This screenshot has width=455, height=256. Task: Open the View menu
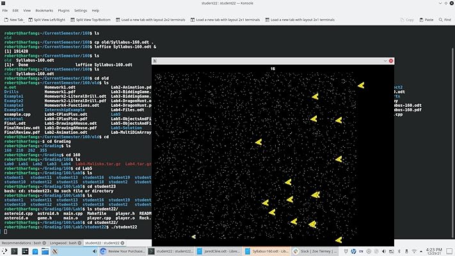pyautogui.click(x=26, y=11)
